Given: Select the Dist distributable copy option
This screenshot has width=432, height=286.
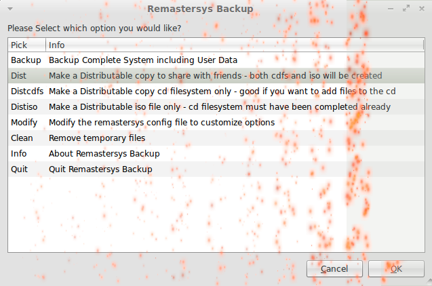Looking at the screenshot, I should [x=20, y=76].
